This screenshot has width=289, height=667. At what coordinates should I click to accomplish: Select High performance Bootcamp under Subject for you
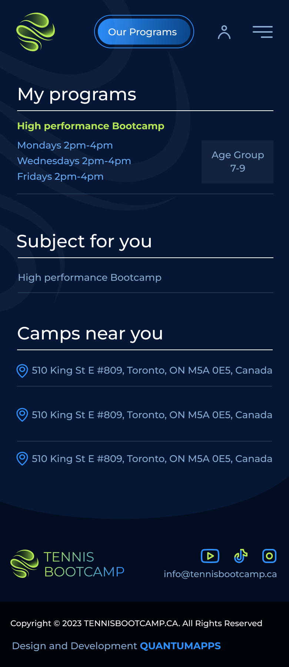[90, 277]
